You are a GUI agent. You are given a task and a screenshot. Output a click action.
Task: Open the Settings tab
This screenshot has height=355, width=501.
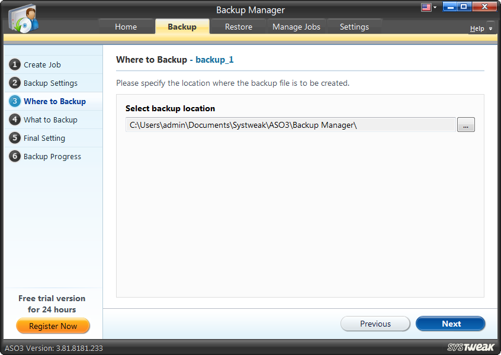click(355, 27)
